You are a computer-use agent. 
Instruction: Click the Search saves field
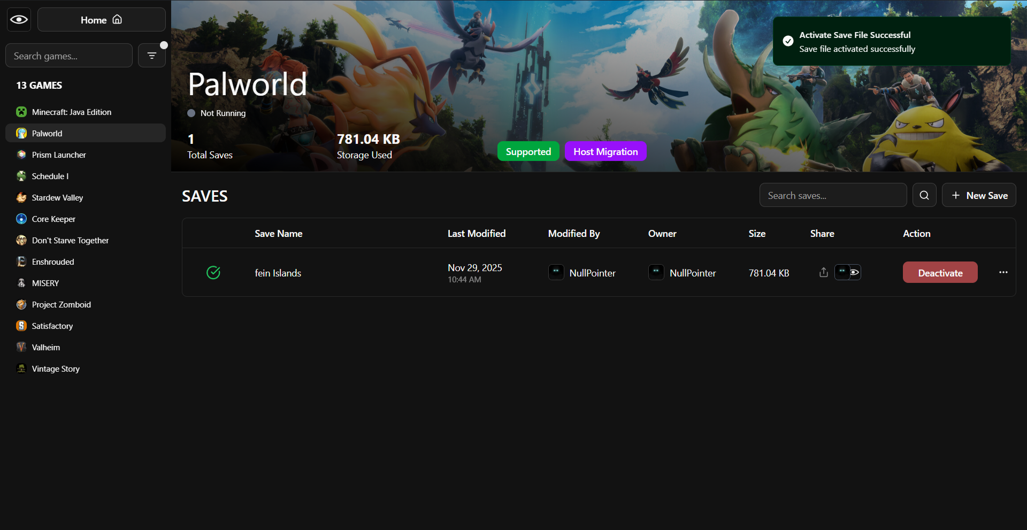coord(833,195)
